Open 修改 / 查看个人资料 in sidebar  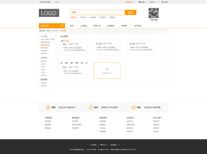pos(48,39)
